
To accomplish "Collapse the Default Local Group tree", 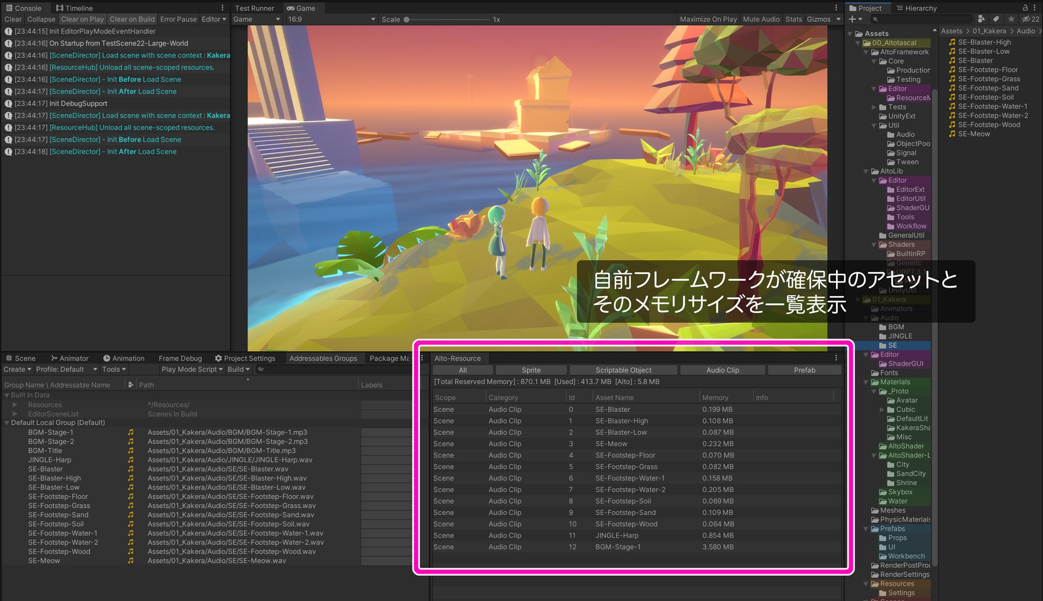I will (7, 423).
